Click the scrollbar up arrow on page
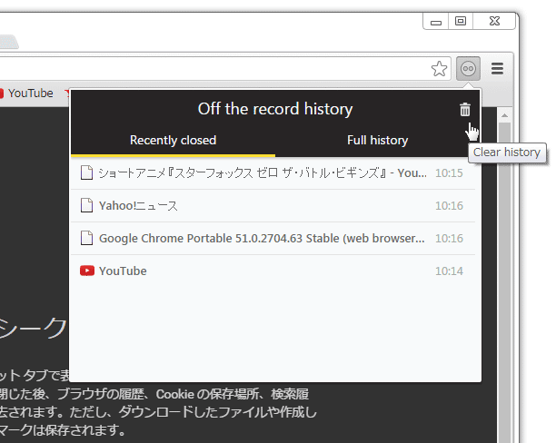This screenshot has width=556, height=443. pos(504,116)
